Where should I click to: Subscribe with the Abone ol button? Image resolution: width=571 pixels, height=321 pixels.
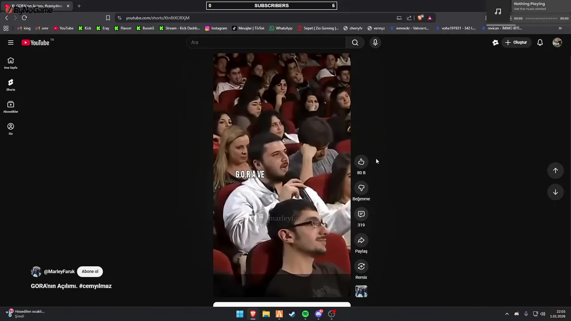90,272
